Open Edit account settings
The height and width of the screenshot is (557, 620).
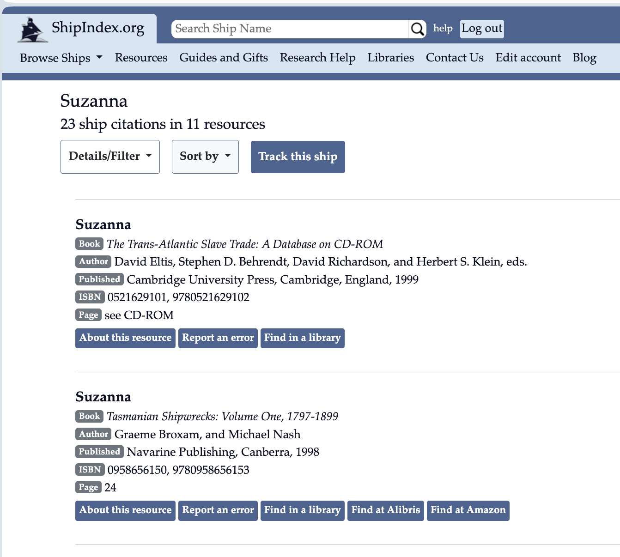[x=528, y=58]
